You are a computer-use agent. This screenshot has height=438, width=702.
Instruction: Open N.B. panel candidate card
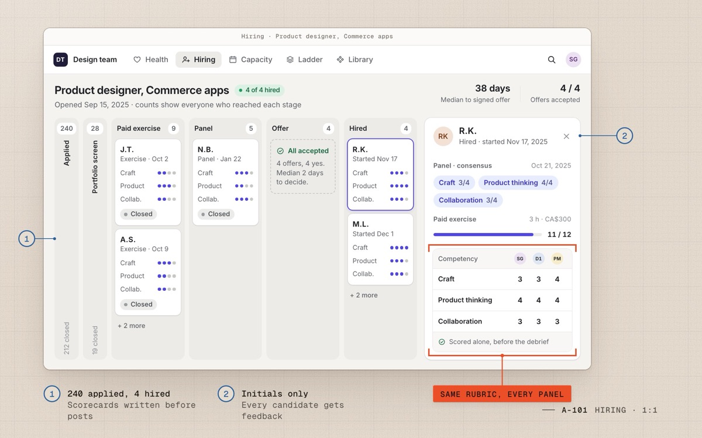pos(225,182)
